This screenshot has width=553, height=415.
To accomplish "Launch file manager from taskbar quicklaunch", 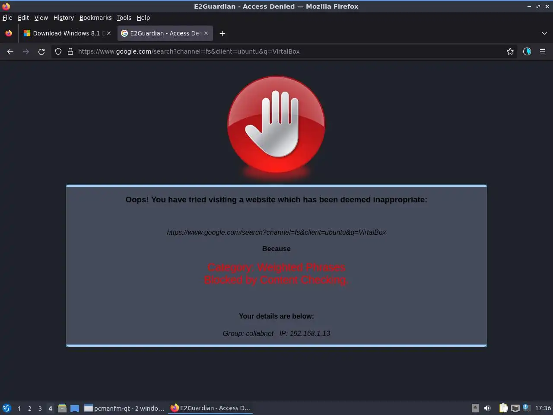I will click(62, 408).
